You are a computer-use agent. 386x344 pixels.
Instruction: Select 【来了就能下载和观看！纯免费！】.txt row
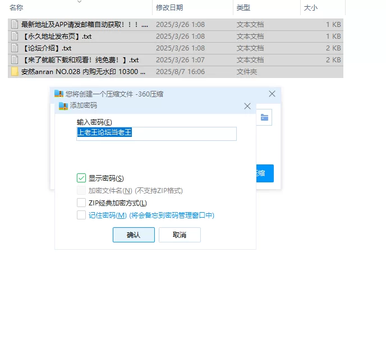click(176, 60)
